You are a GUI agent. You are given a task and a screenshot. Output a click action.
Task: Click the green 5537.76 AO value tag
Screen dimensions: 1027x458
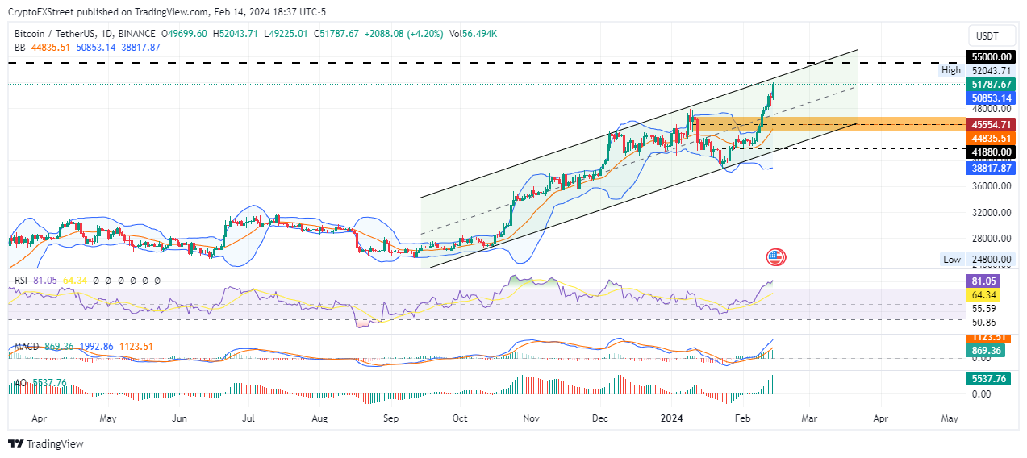click(x=989, y=378)
